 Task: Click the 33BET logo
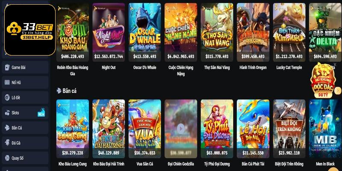coord(30,30)
